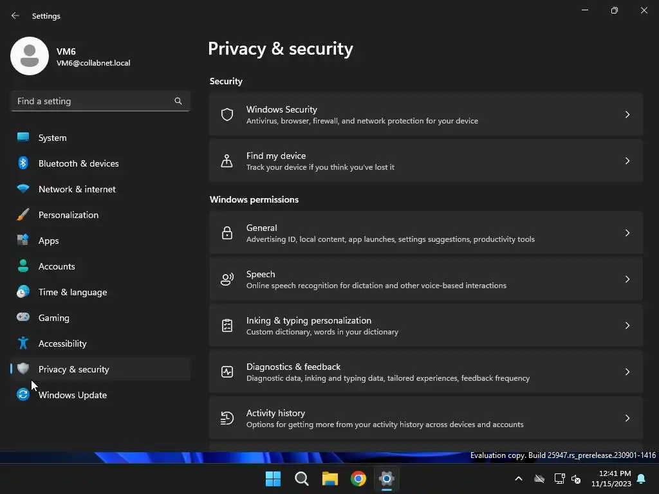
Task: Open Windows Security settings
Action: (426, 114)
